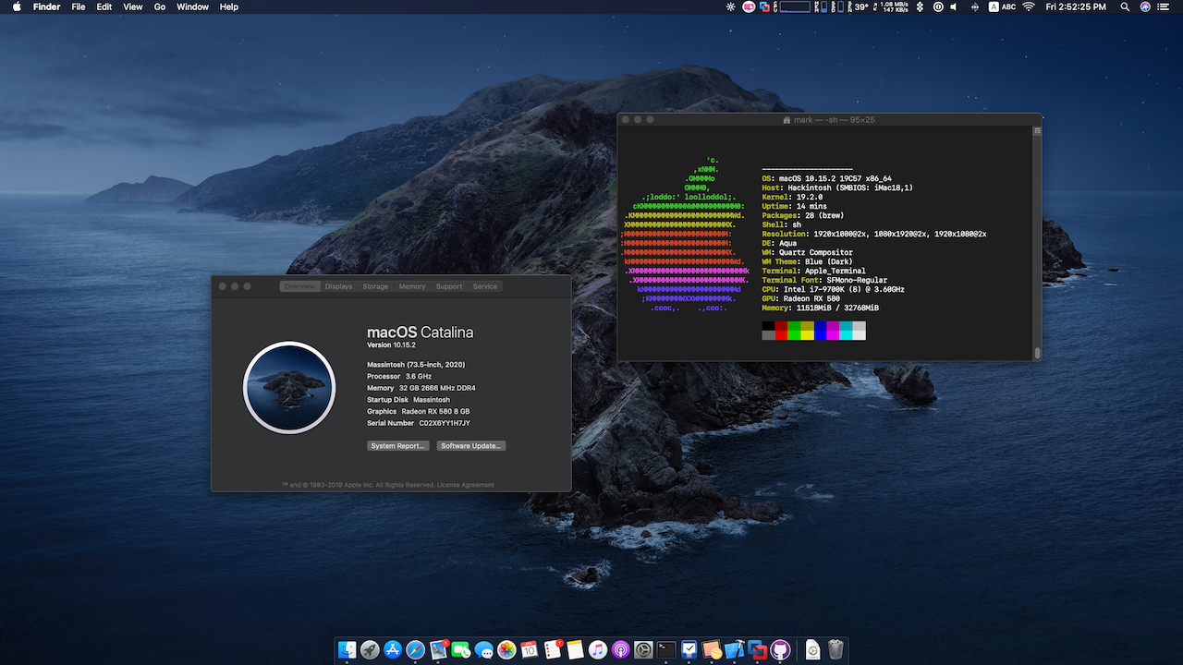Open the Go menu
Image resolution: width=1183 pixels, height=665 pixels.
160,6
